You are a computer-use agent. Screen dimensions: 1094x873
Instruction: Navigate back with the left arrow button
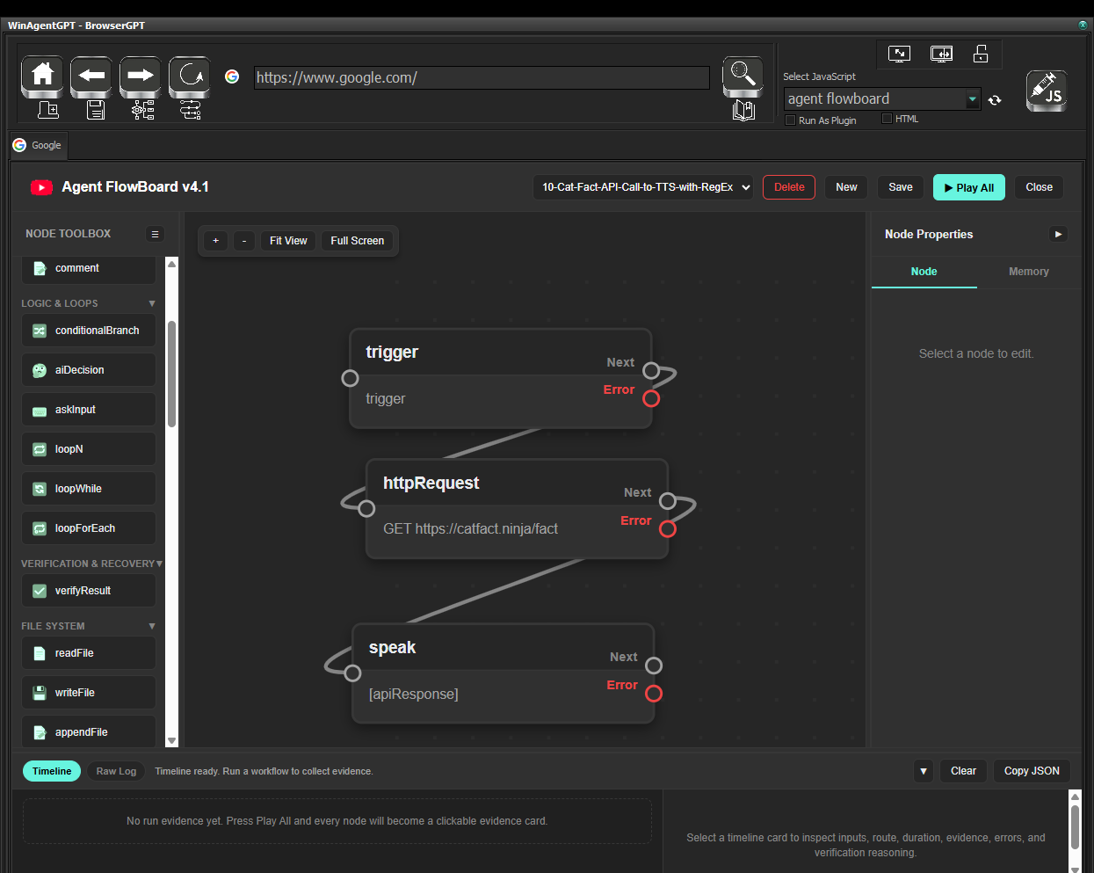point(91,76)
